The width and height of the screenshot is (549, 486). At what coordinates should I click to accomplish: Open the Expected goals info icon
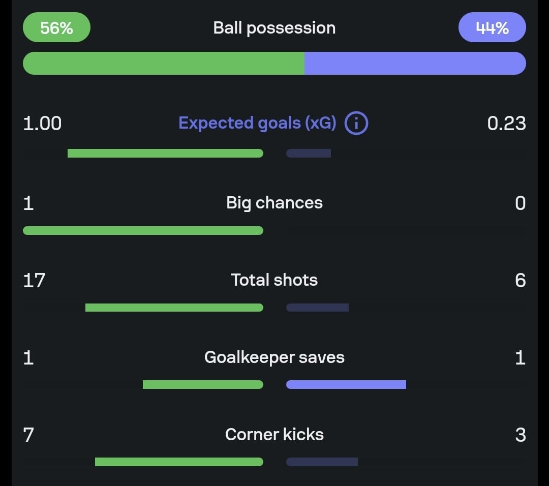pyautogui.click(x=356, y=124)
